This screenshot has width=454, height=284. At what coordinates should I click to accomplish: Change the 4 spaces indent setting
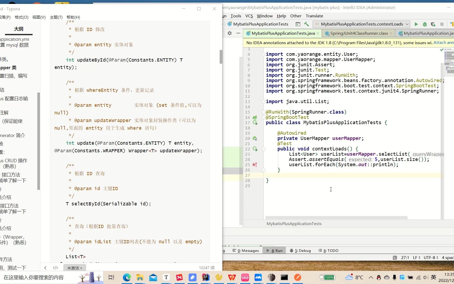click(x=448, y=258)
